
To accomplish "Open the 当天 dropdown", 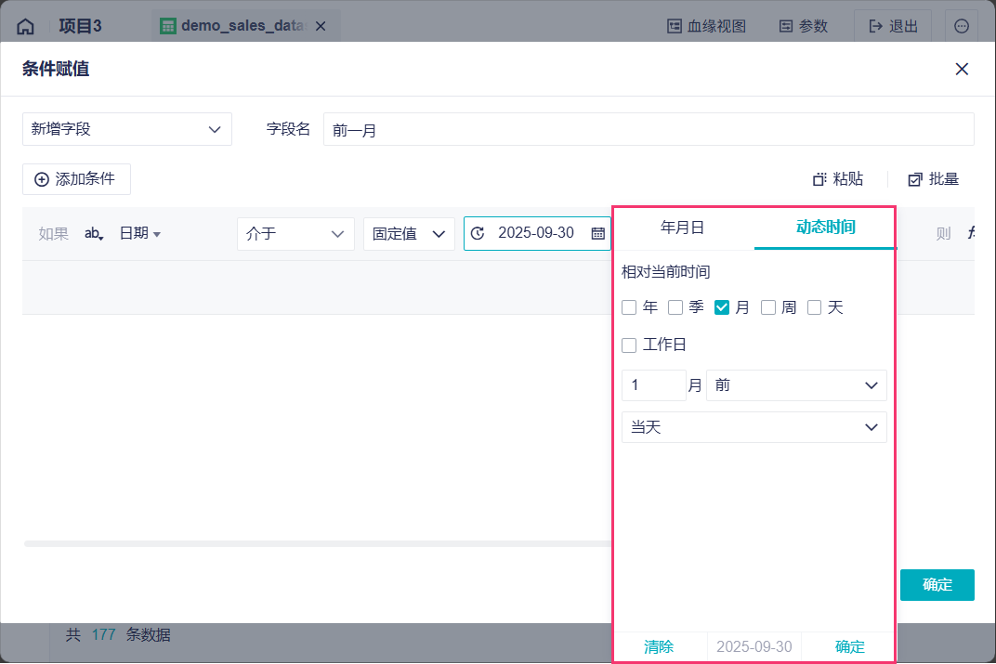I will pos(754,427).
